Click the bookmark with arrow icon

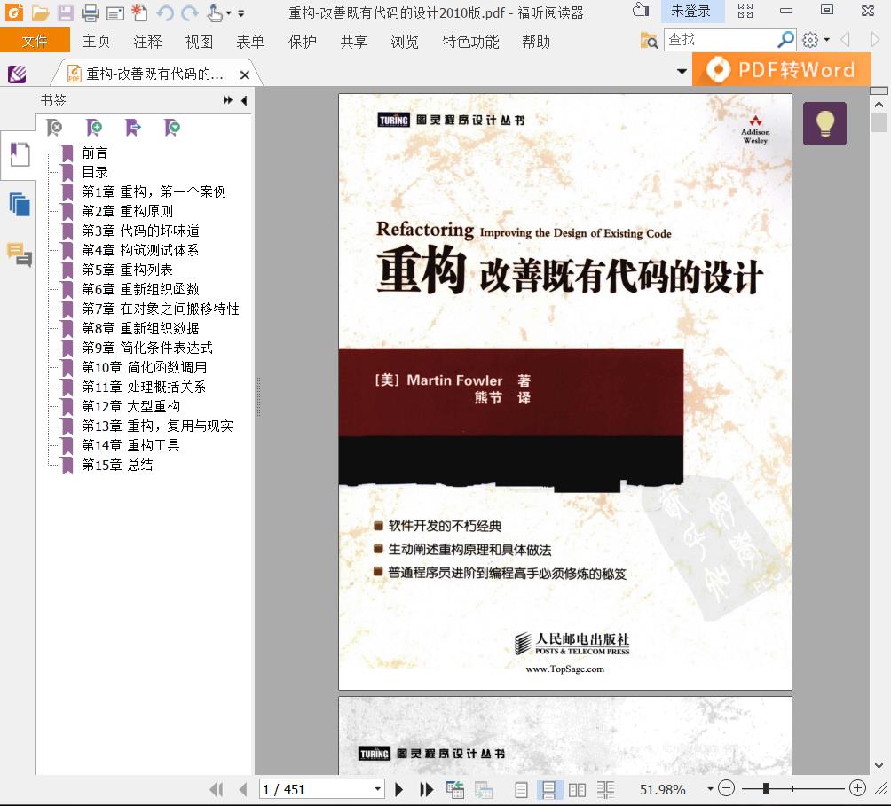[x=133, y=128]
